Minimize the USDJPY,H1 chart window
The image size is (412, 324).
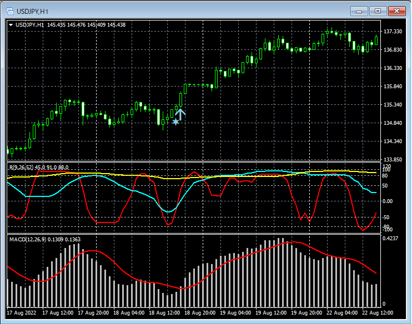click(359, 11)
